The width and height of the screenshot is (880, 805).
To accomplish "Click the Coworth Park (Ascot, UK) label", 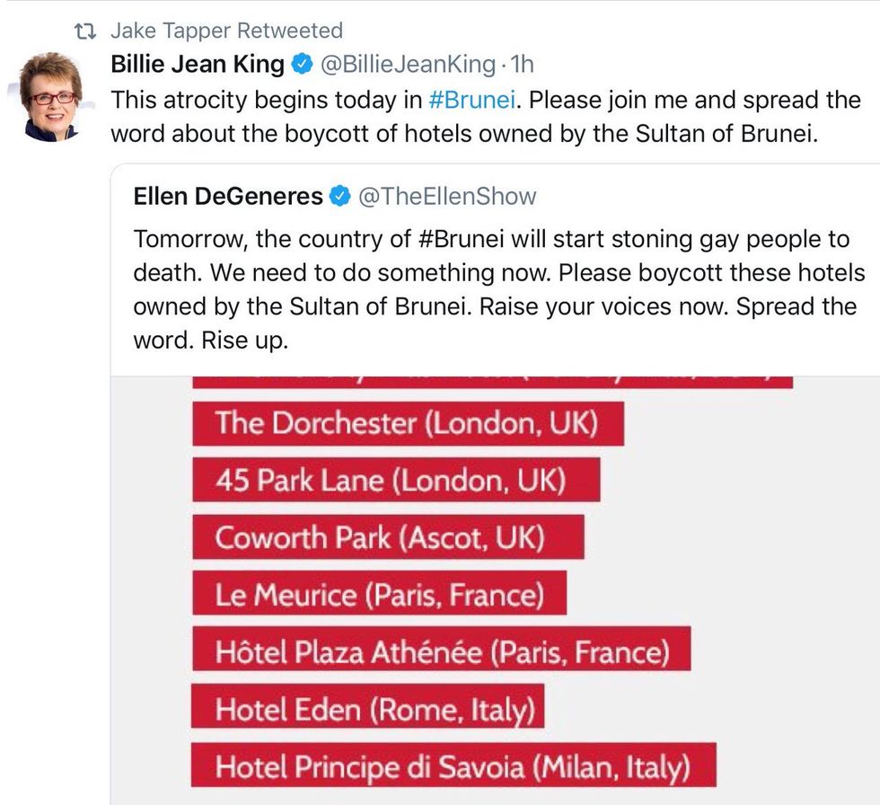I will [x=388, y=537].
